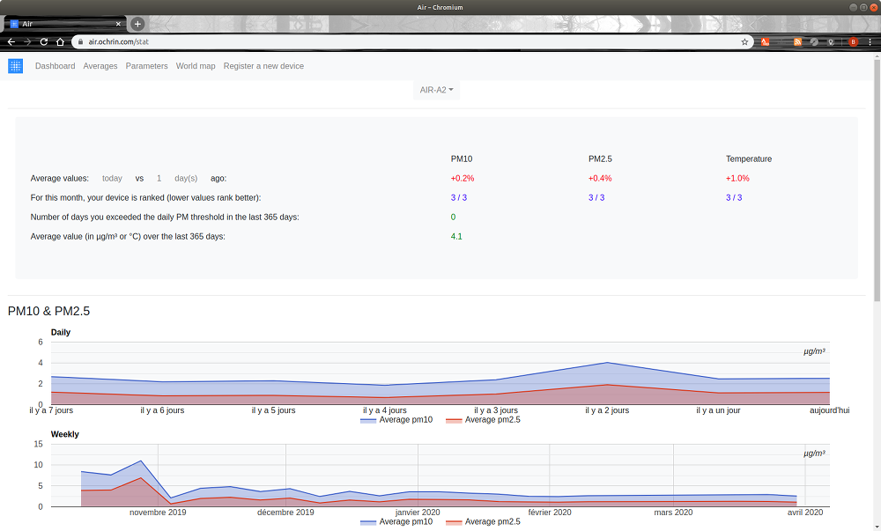
Task: Click the PM10 column header
Action: 462,159
